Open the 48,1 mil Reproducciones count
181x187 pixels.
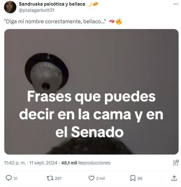pyautogui.click(x=86, y=163)
